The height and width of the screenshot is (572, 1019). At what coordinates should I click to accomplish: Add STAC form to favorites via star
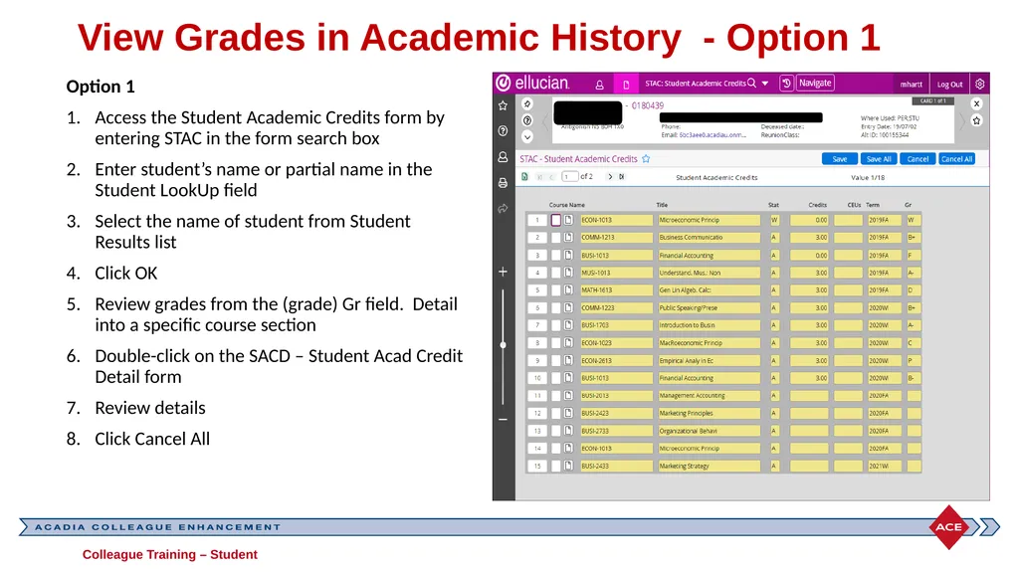(646, 158)
